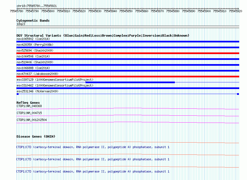Open variant esv3397129 label
Viewport: 247px width, 180px height.
pos(55,80)
